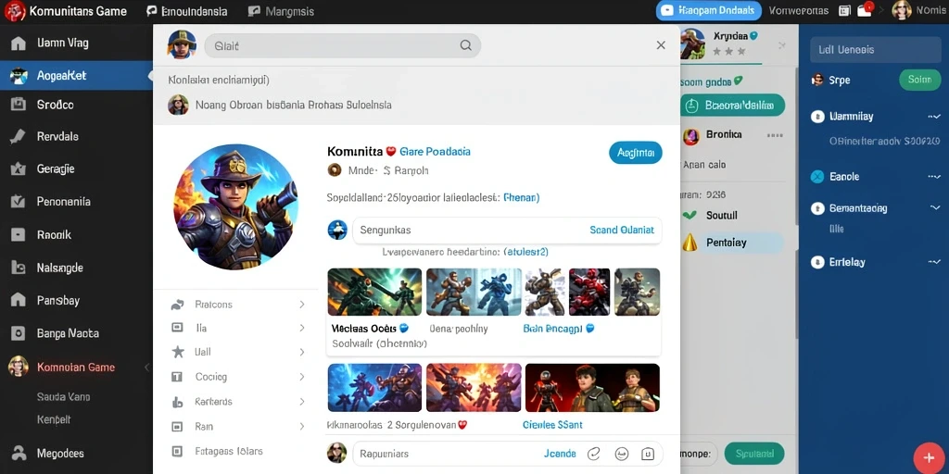949x474 pixels.
Task: Expand Uamnniay dropdown in right panel
Action: click(934, 117)
